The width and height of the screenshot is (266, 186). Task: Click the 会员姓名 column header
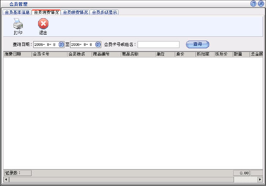tap(79, 55)
